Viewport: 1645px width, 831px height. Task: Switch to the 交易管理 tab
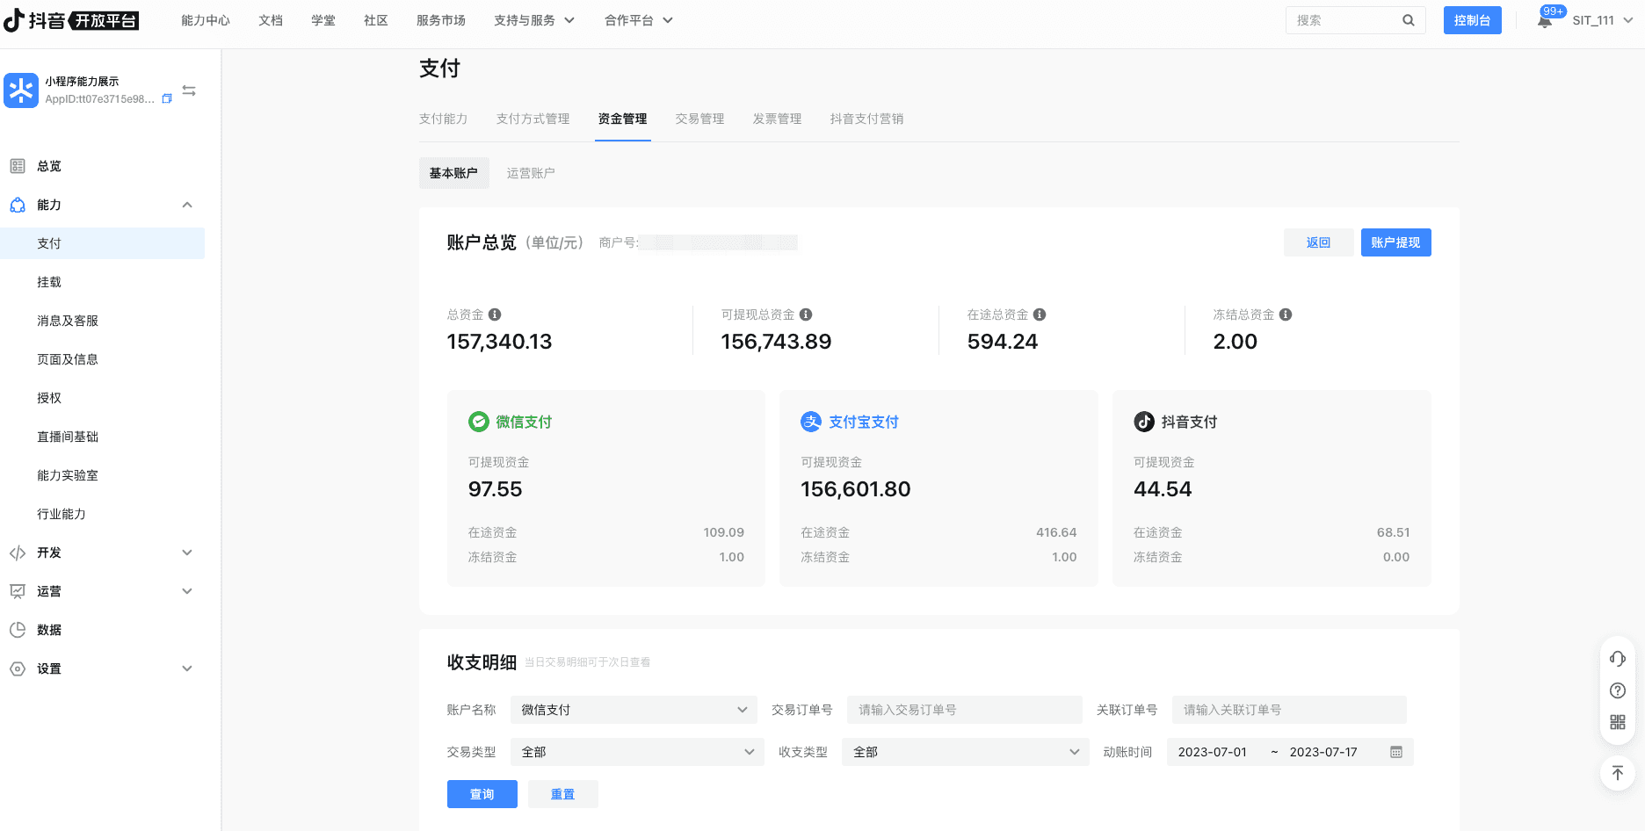[699, 119]
